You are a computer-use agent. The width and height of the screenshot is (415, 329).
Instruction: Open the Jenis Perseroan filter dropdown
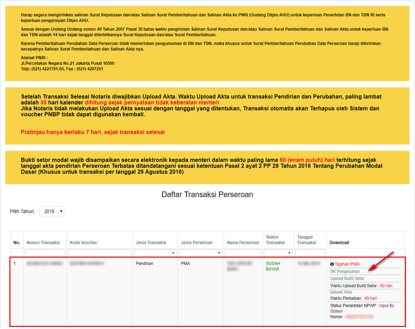(x=200, y=253)
